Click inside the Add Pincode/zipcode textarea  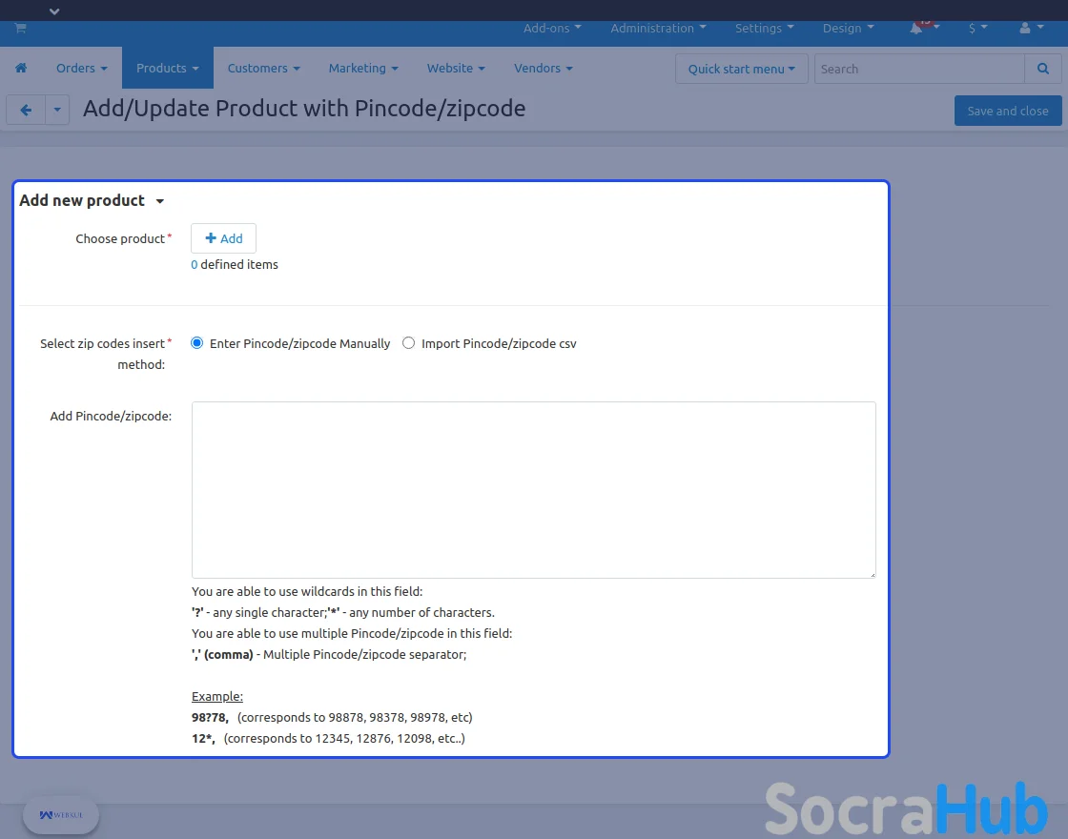coord(533,489)
